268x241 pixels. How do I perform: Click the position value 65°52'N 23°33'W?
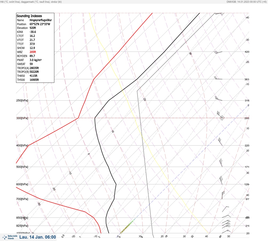[40, 24]
